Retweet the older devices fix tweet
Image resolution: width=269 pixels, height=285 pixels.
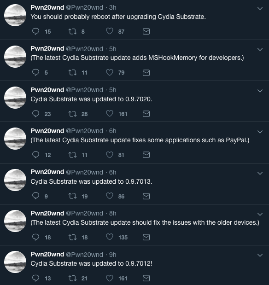click(72, 237)
